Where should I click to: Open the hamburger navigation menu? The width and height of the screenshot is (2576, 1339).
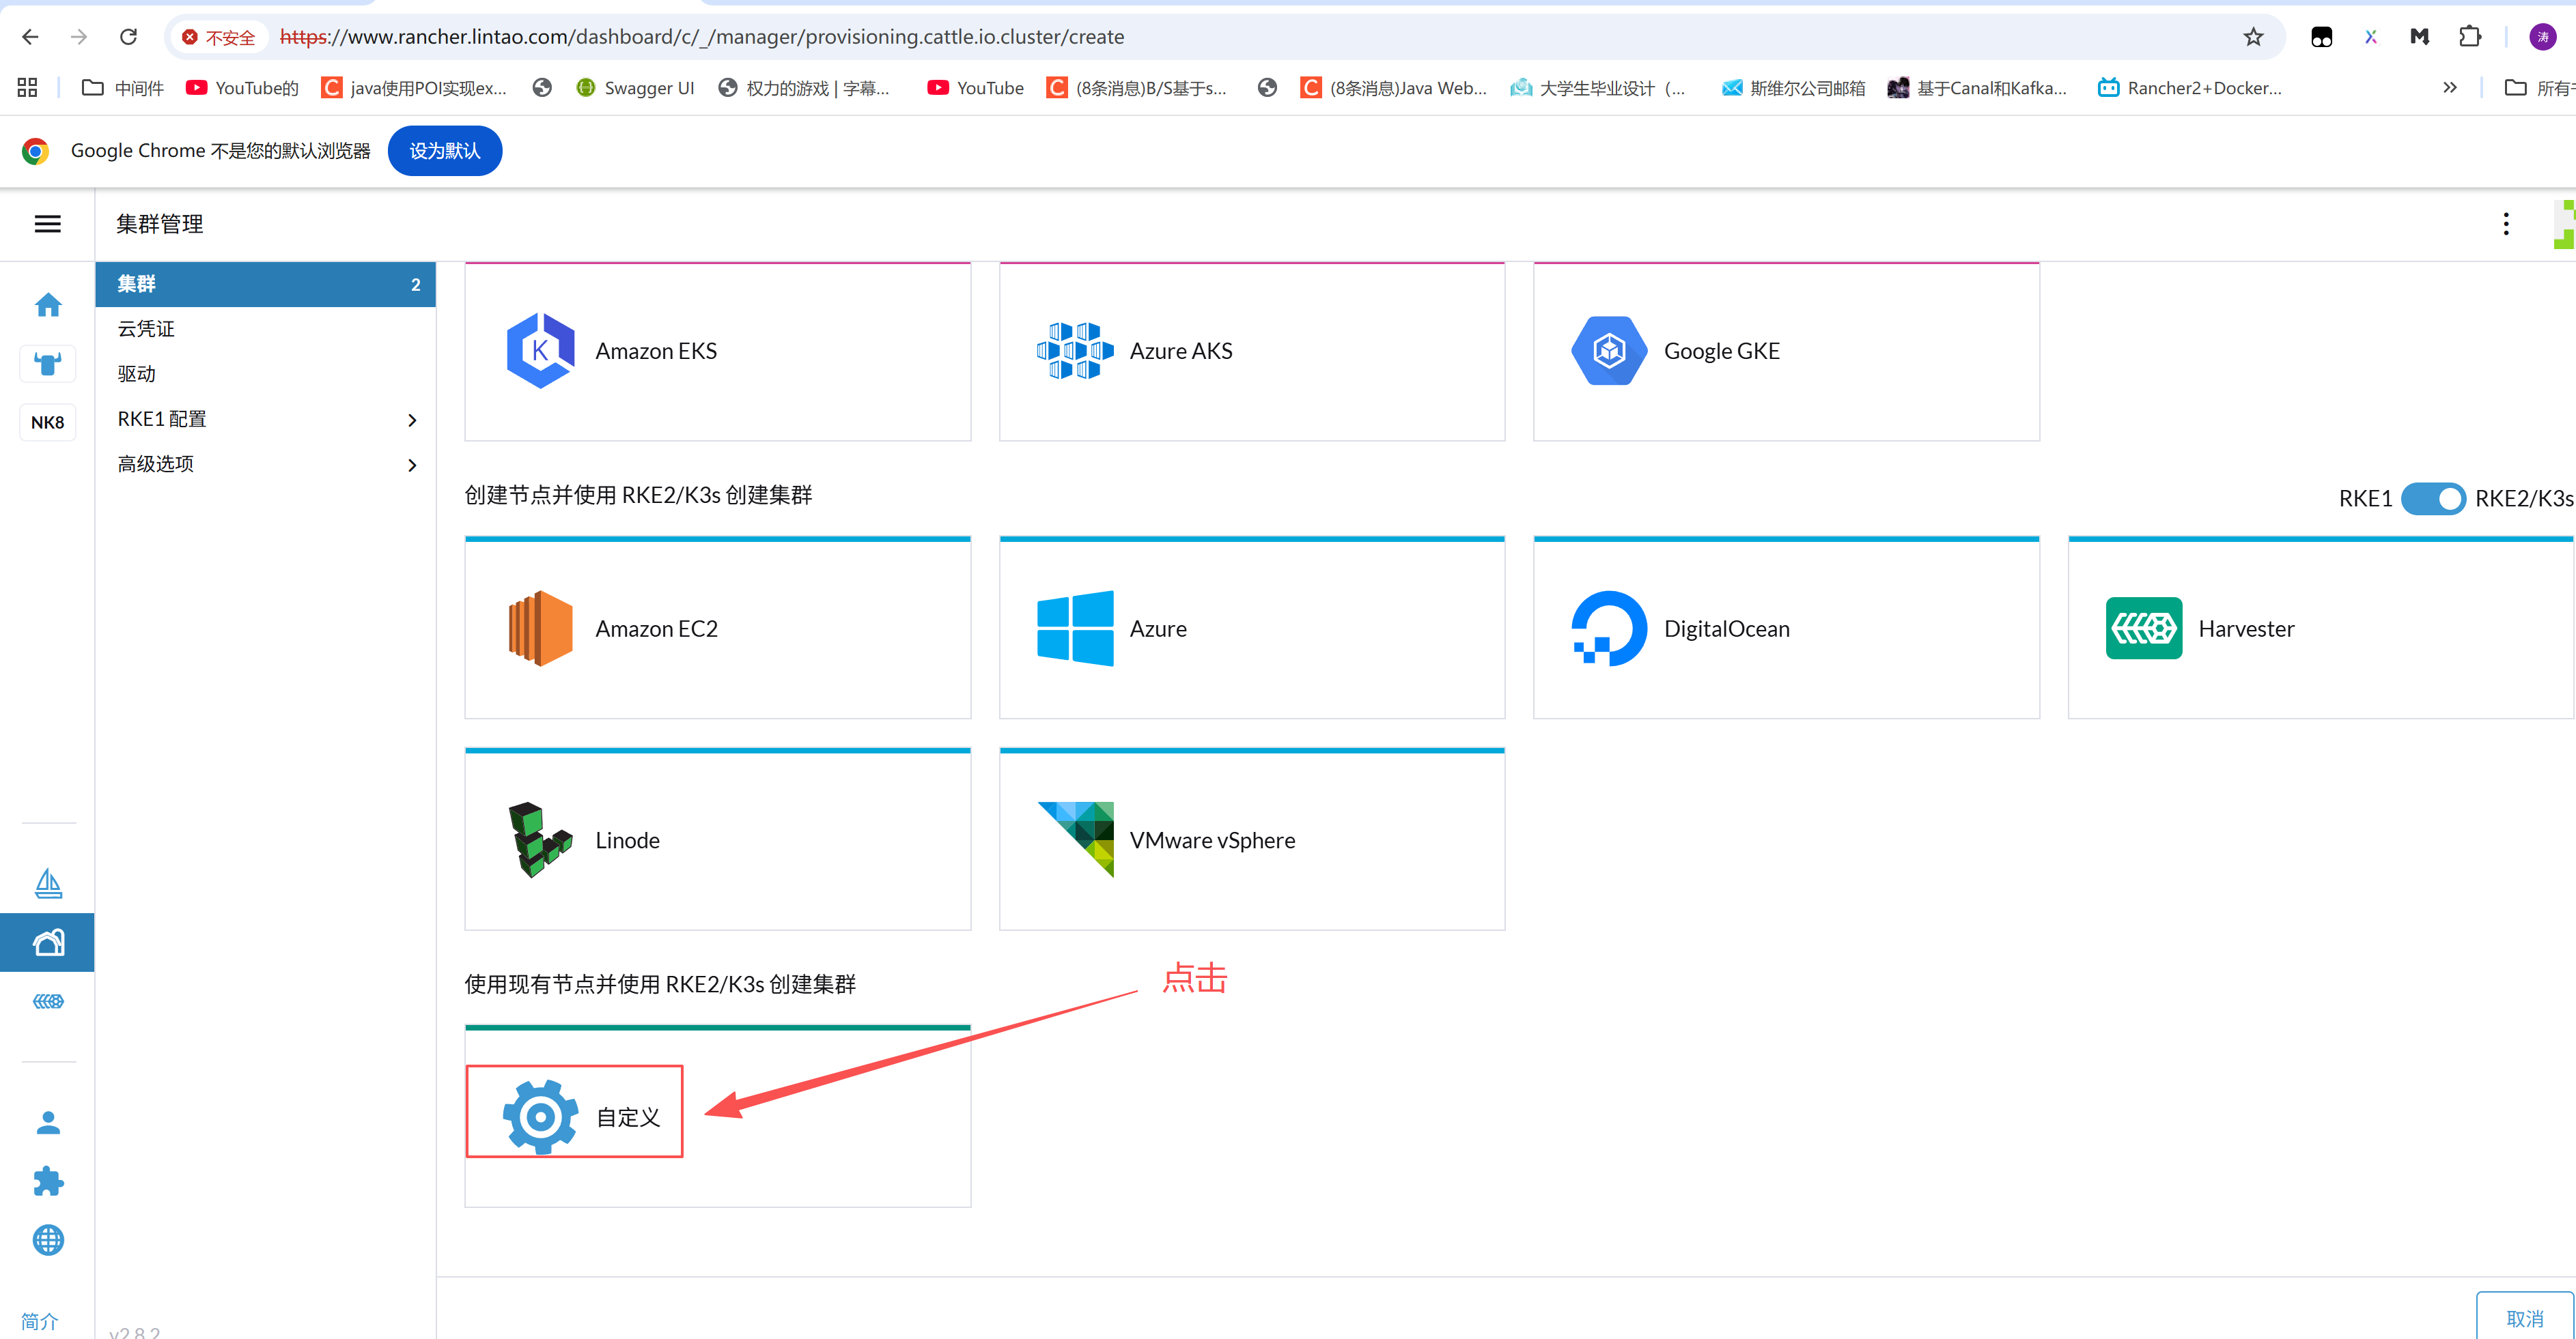47,224
